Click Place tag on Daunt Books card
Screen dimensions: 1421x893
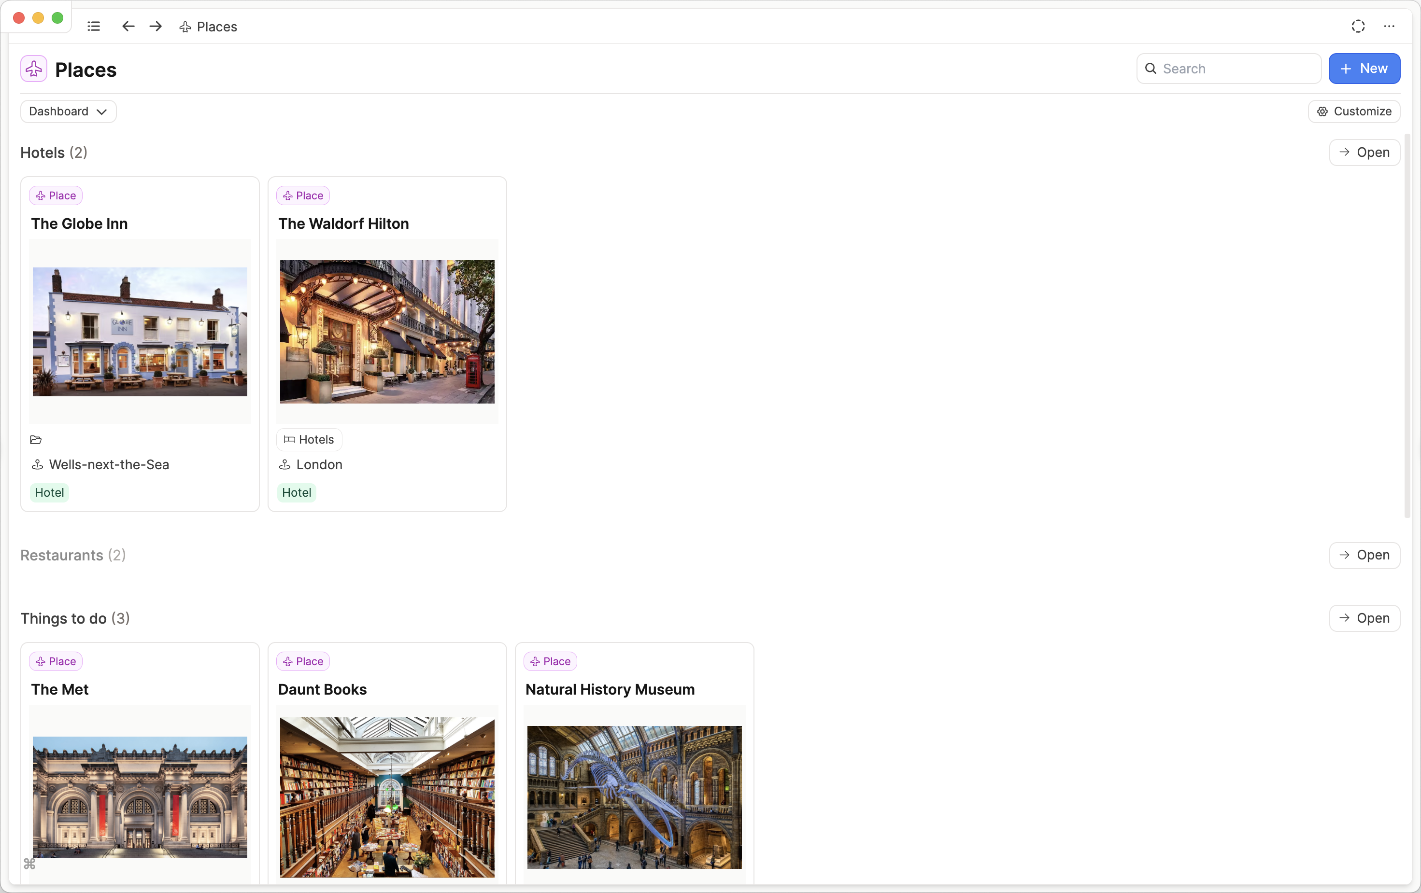[x=303, y=662]
